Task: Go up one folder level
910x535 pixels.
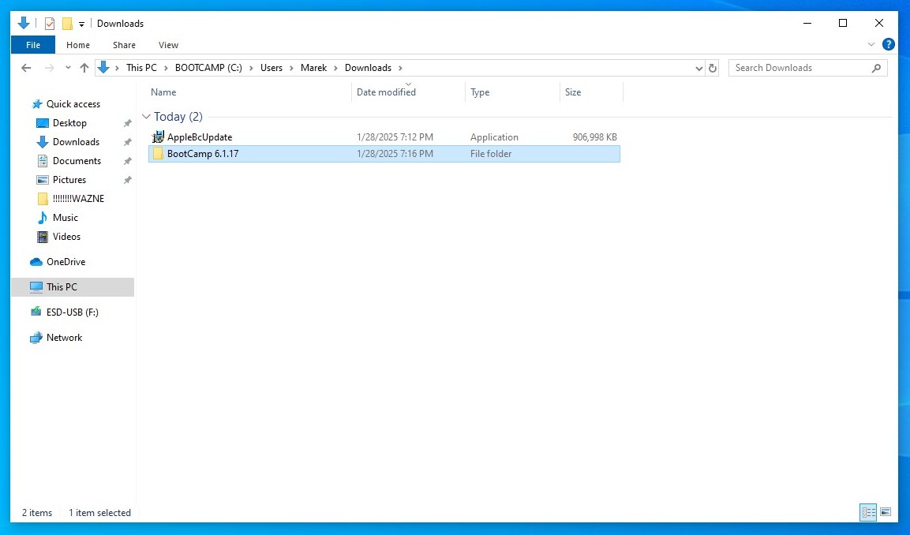Action: pyautogui.click(x=84, y=68)
